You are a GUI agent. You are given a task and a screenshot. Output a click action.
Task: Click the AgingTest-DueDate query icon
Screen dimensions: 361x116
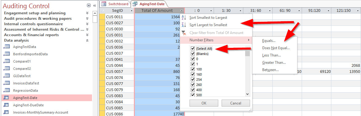tap(6, 105)
